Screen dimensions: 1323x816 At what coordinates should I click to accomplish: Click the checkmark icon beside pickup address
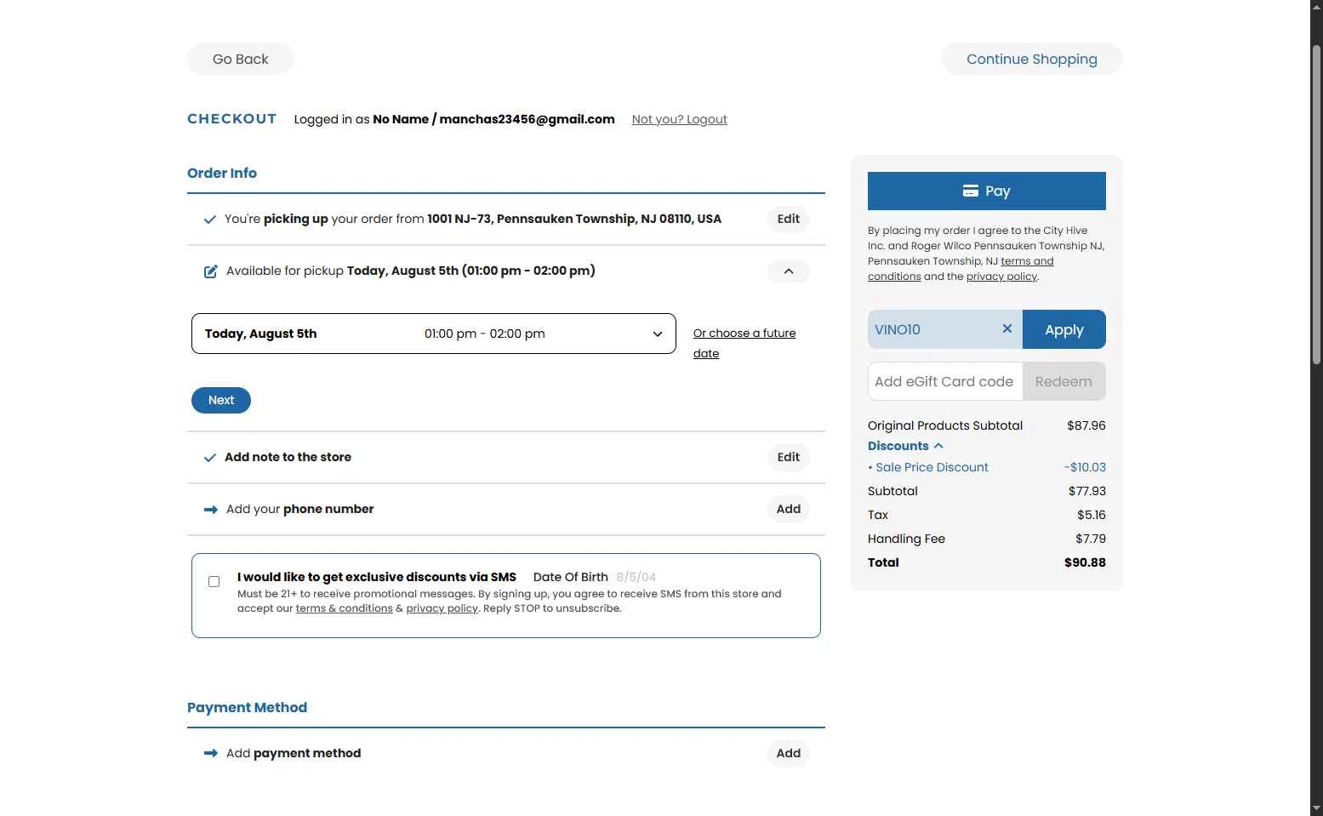pos(209,220)
